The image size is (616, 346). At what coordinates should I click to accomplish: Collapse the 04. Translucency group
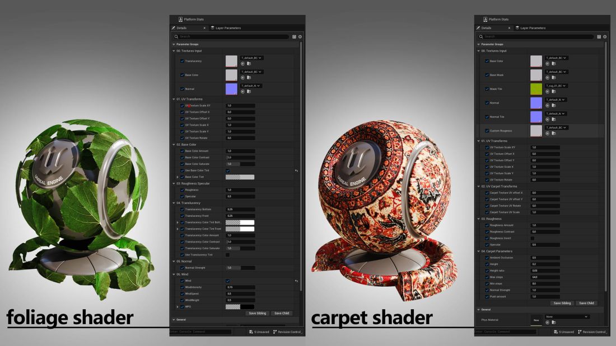(x=174, y=203)
